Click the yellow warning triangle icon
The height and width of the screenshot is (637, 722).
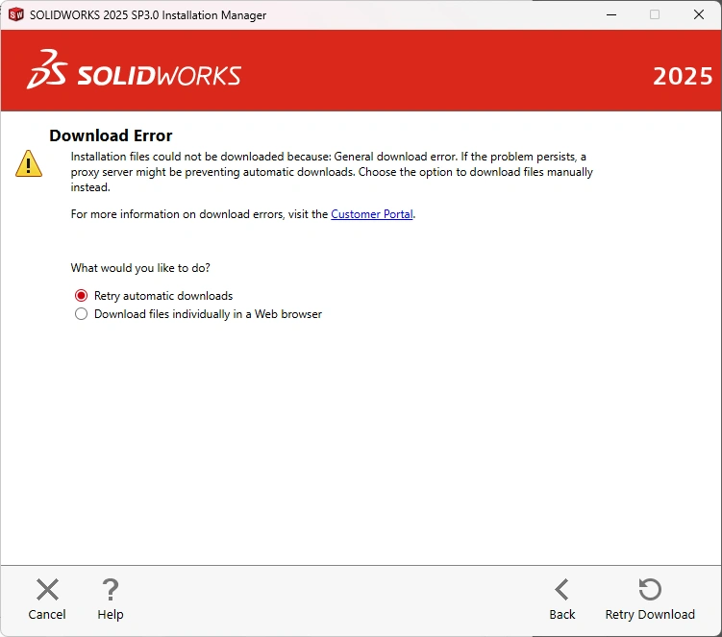pos(29,163)
